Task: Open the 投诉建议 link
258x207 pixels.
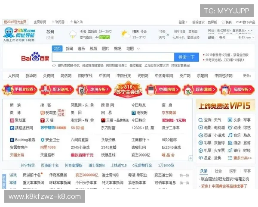Action: point(198,22)
